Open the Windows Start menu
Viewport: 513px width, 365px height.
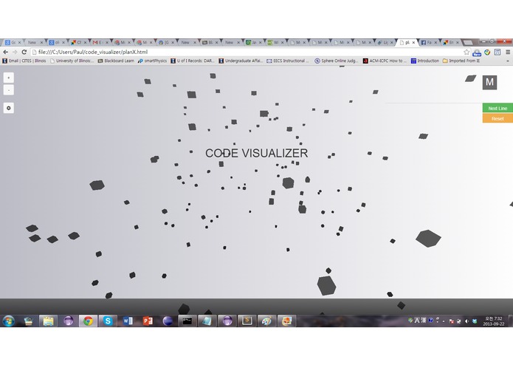pyautogui.click(x=9, y=321)
